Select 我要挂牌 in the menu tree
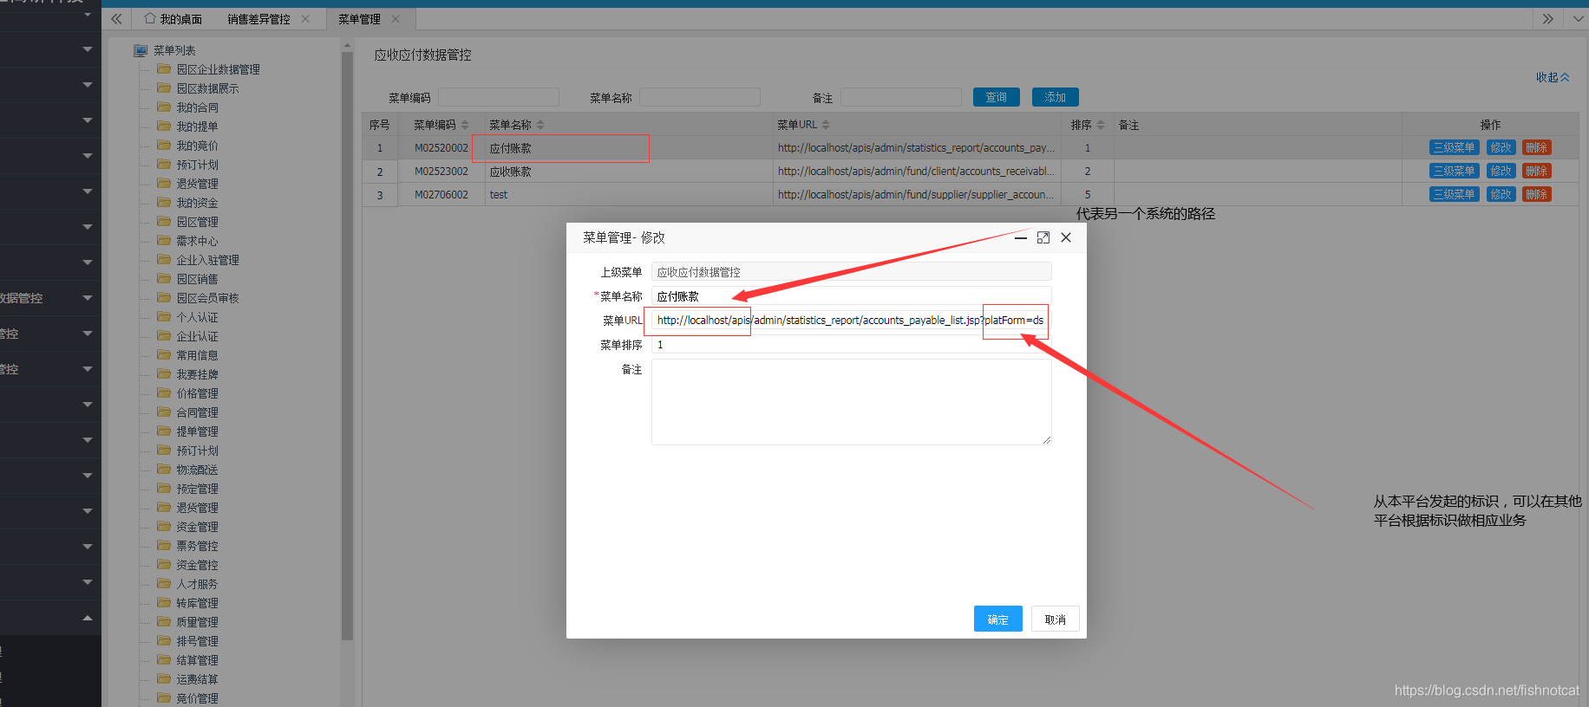 tap(198, 374)
